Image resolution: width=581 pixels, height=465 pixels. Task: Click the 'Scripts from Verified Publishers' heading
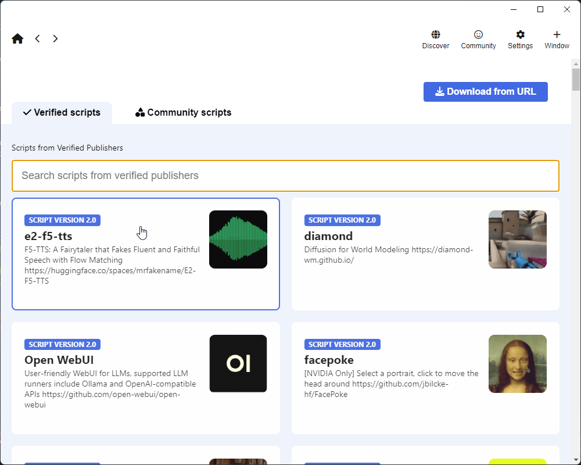(x=67, y=148)
